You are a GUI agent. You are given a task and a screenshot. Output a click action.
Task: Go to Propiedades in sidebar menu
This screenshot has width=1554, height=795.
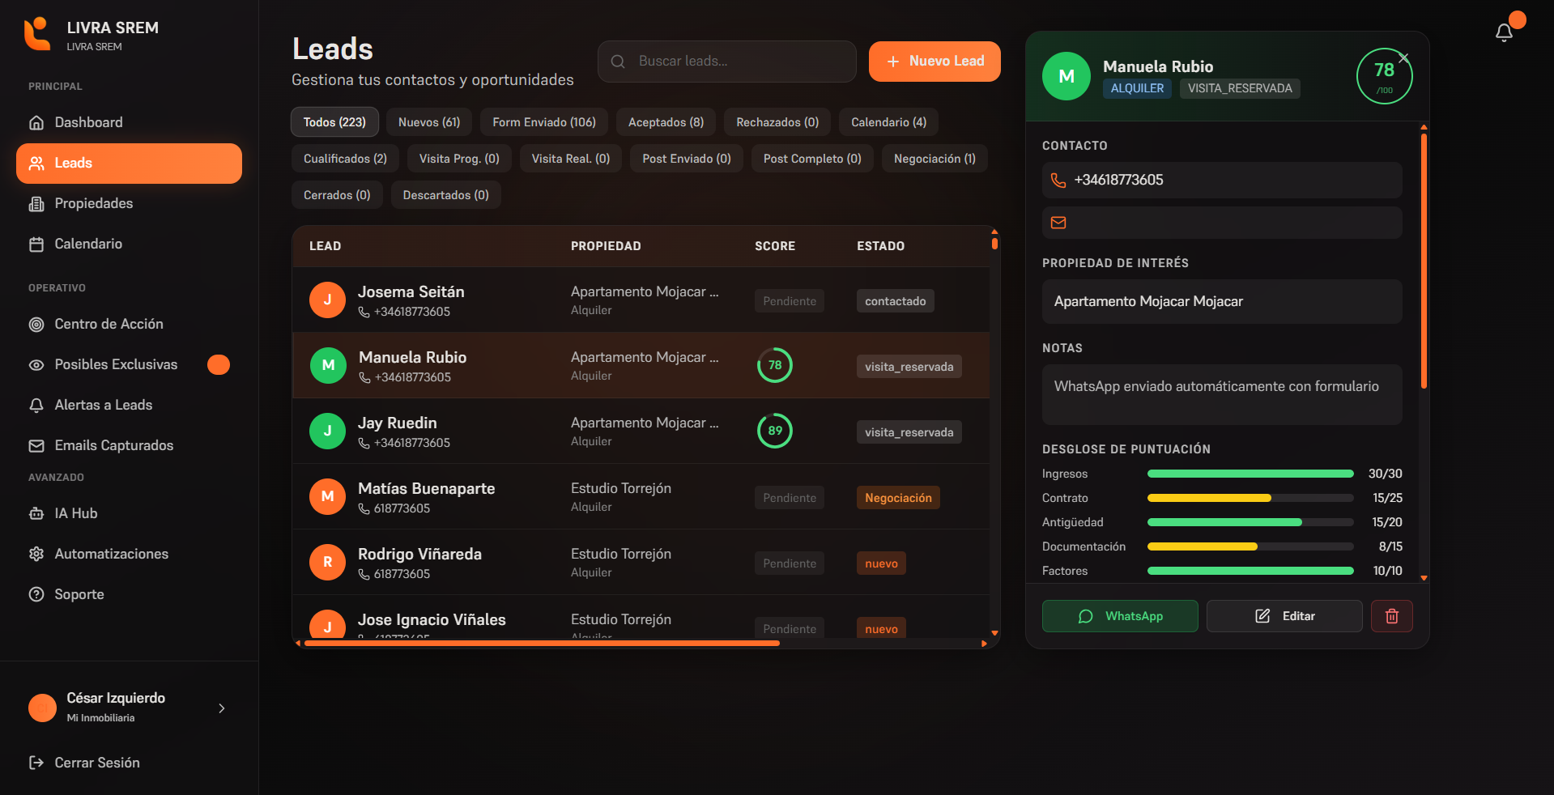click(93, 203)
